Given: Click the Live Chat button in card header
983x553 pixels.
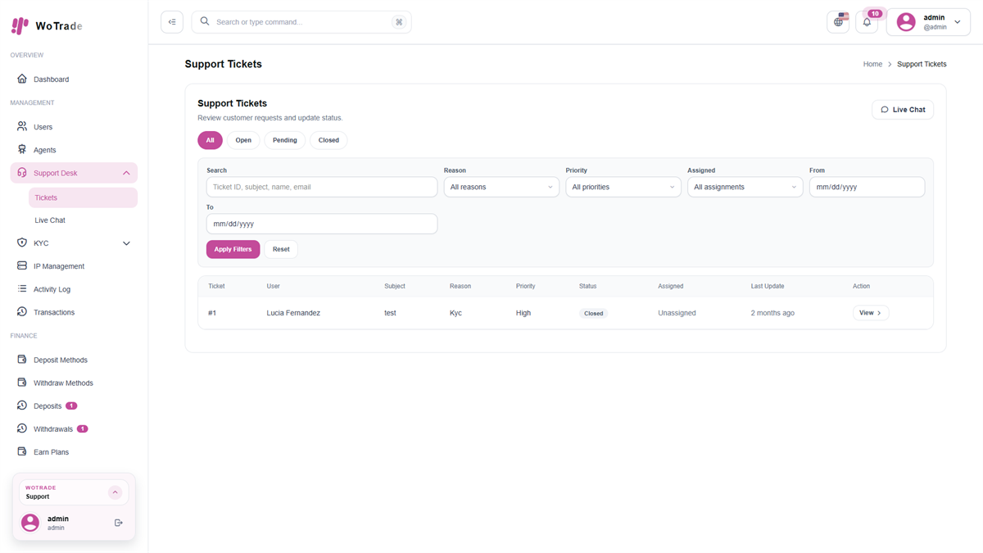Looking at the screenshot, I should pyautogui.click(x=903, y=110).
